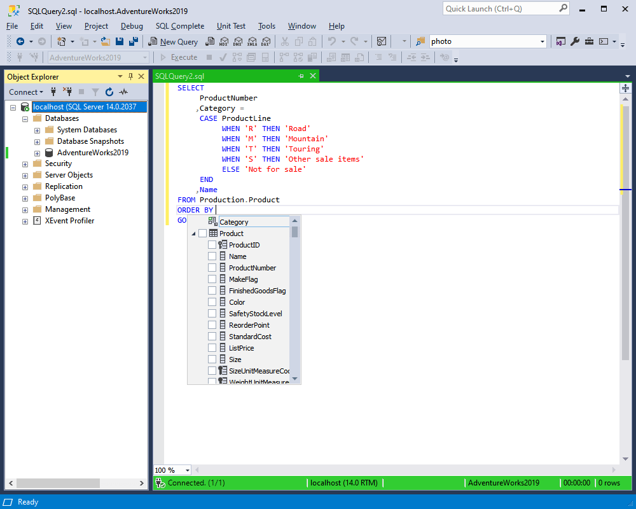Open the Help menu
This screenshot has height=509, width=636.
[336, 26]
